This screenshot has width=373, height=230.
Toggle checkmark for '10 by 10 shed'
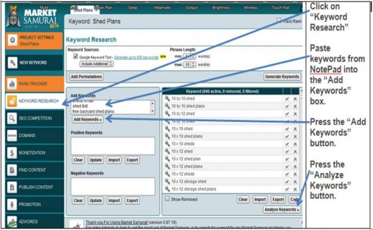pos(287,98)
